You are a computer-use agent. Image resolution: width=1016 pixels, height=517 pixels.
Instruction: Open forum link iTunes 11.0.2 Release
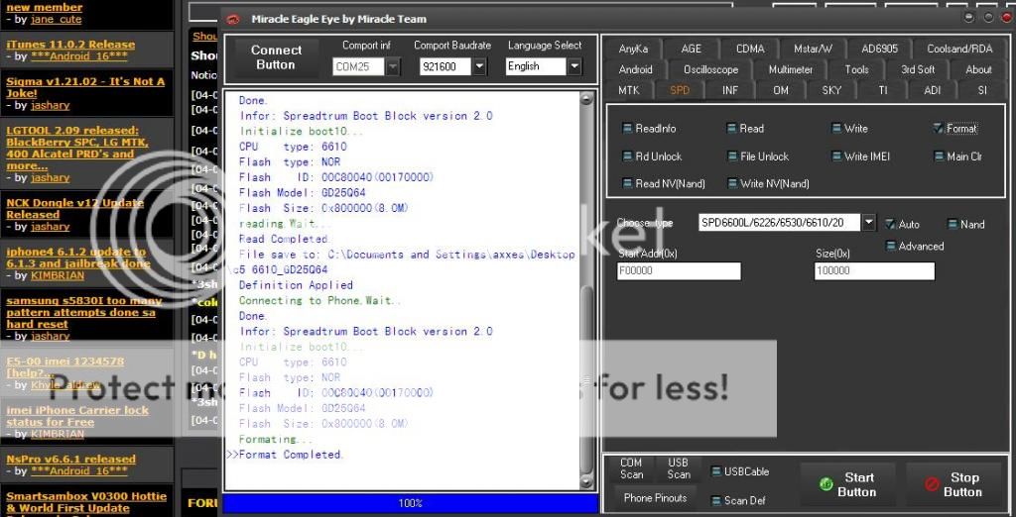tap(70, 45)
